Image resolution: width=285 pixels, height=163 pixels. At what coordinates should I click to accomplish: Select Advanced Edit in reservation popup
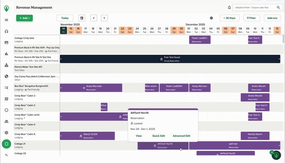pyautogui.click(x=181, y=136)
